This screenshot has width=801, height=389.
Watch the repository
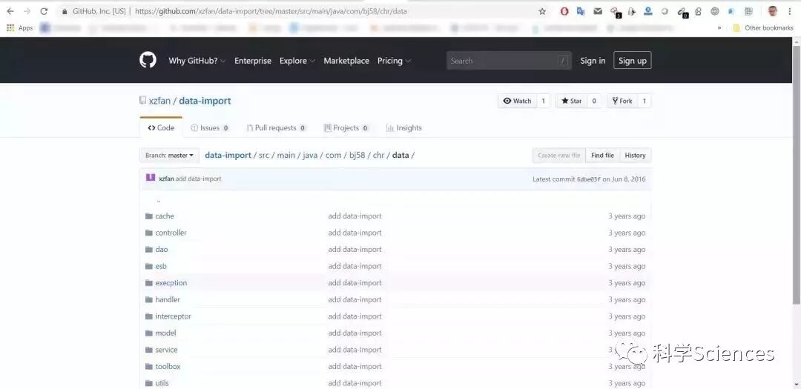(518, 101)
